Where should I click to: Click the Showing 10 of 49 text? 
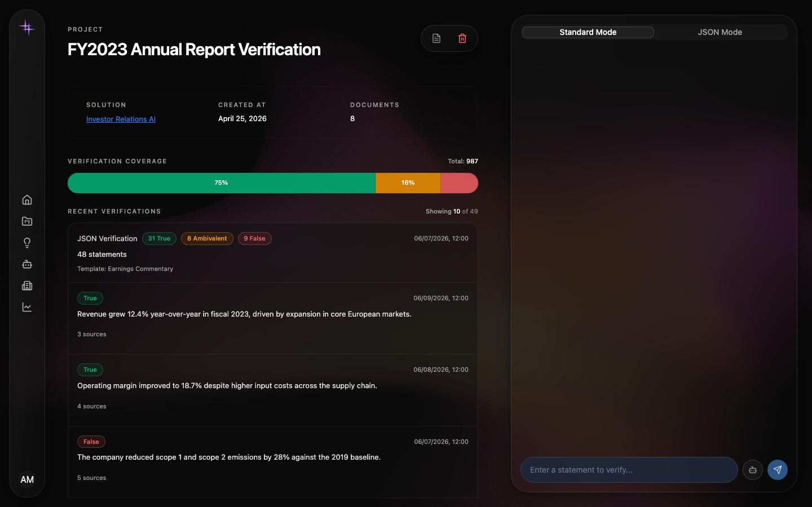tap(452, 211)
